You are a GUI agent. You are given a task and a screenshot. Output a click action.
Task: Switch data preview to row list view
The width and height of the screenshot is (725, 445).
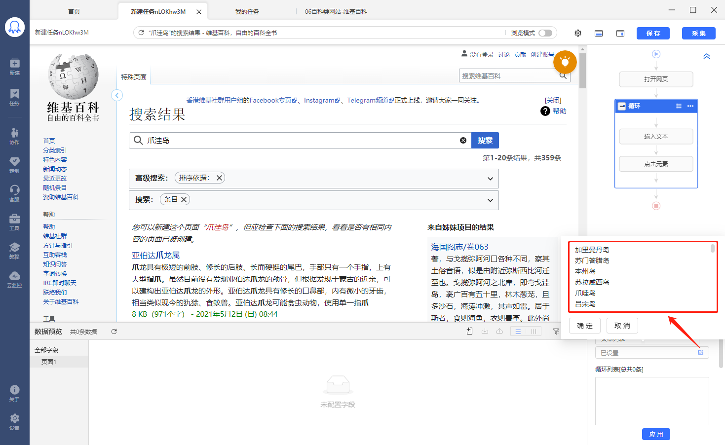point(518,332)
